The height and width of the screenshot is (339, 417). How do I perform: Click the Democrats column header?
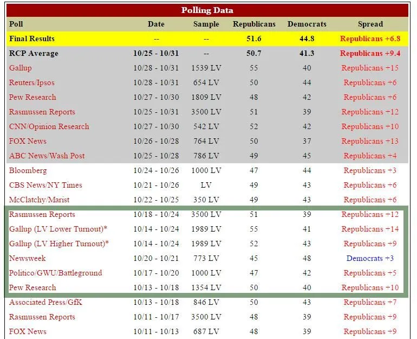pyautogui.click(x=307, y=24)
